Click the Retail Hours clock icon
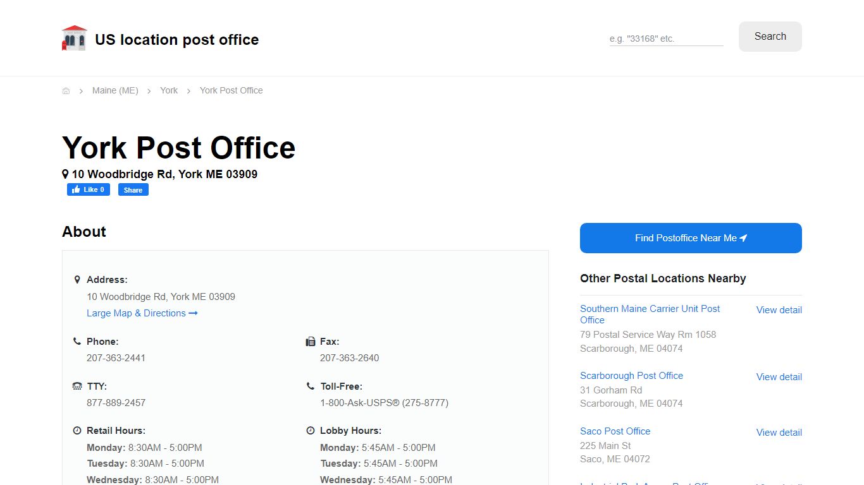 77,431
